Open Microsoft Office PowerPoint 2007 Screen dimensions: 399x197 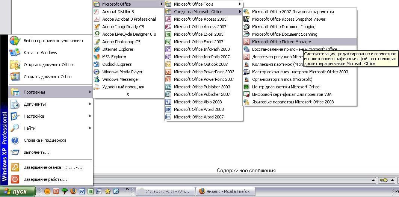204,79
